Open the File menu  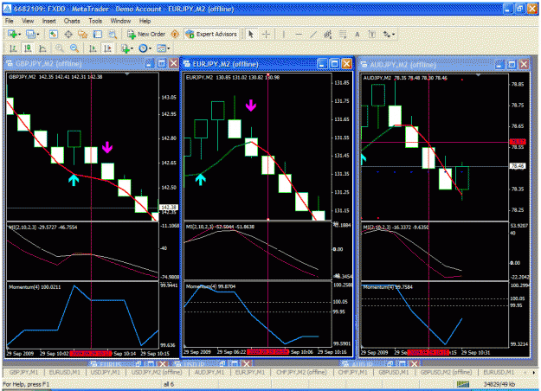click(10, 21)
